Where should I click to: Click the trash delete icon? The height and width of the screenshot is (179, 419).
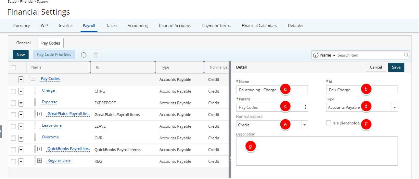(96, 55)
